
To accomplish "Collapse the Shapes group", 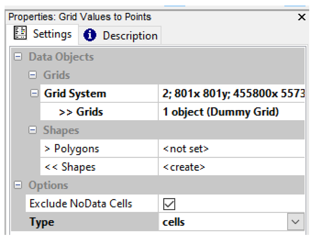I will coord(33,130).
